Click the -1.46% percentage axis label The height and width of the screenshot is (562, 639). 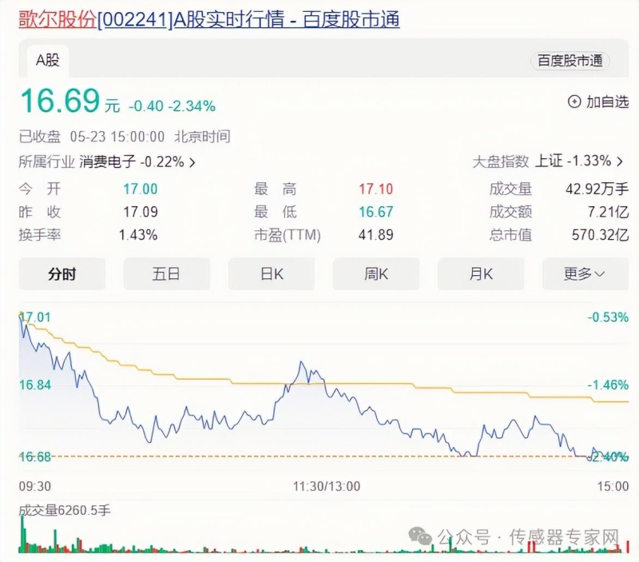608,385
